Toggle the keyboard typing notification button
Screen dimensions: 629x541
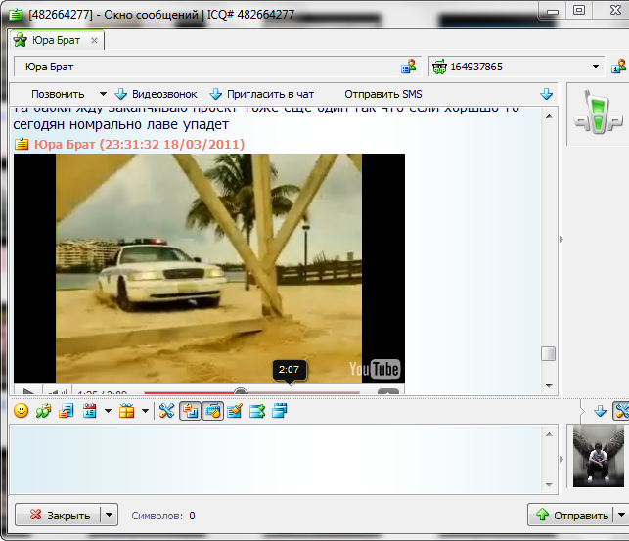213,411
